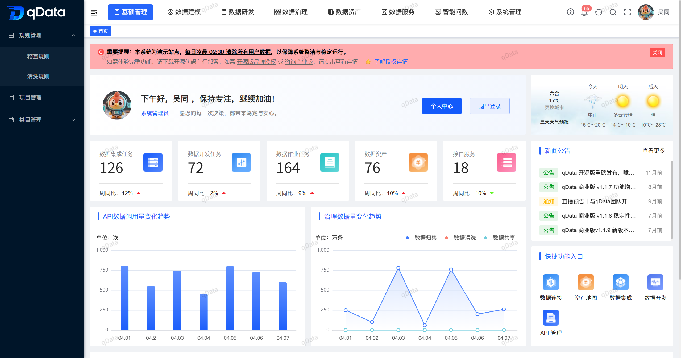This screenshot has height=358, width=681.
Task: Open 了解授权详情 link
Action: tap(391, 62)
